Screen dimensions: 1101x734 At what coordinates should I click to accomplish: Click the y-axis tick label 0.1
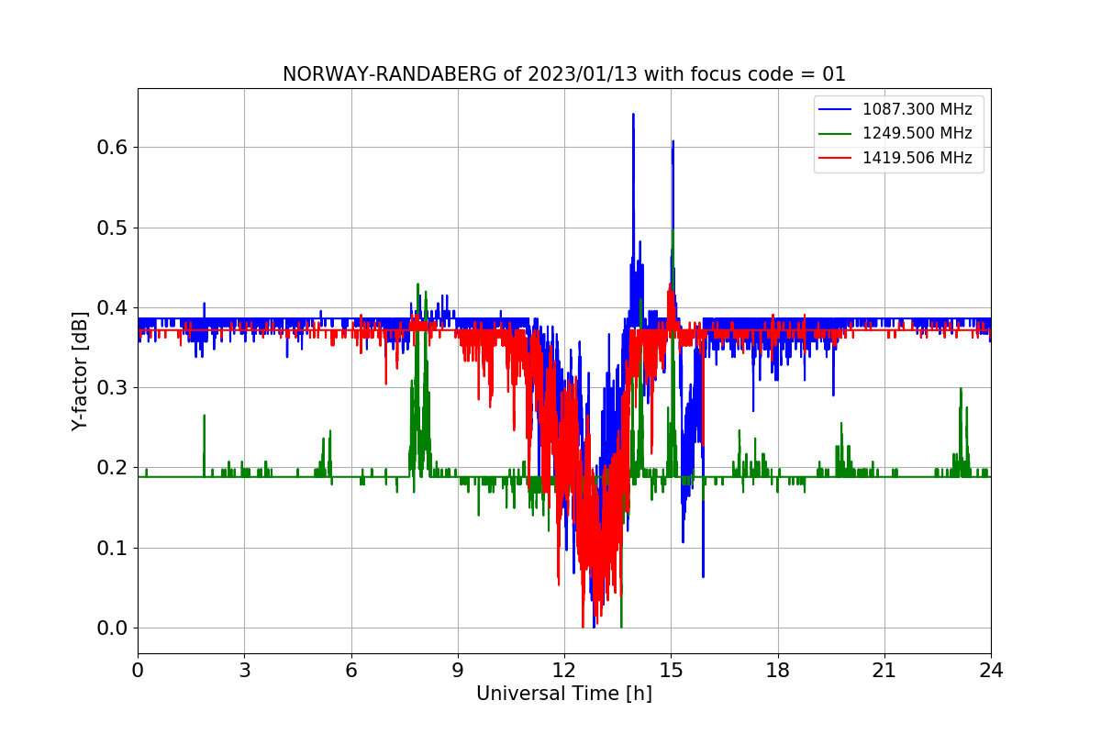click(112, 549)
